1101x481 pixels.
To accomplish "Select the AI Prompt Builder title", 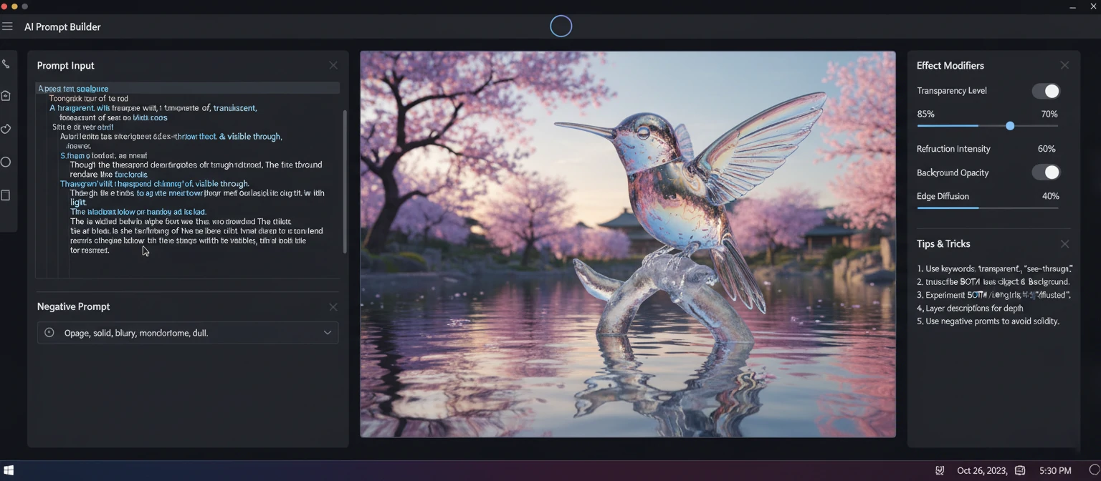I will point(62,26).
